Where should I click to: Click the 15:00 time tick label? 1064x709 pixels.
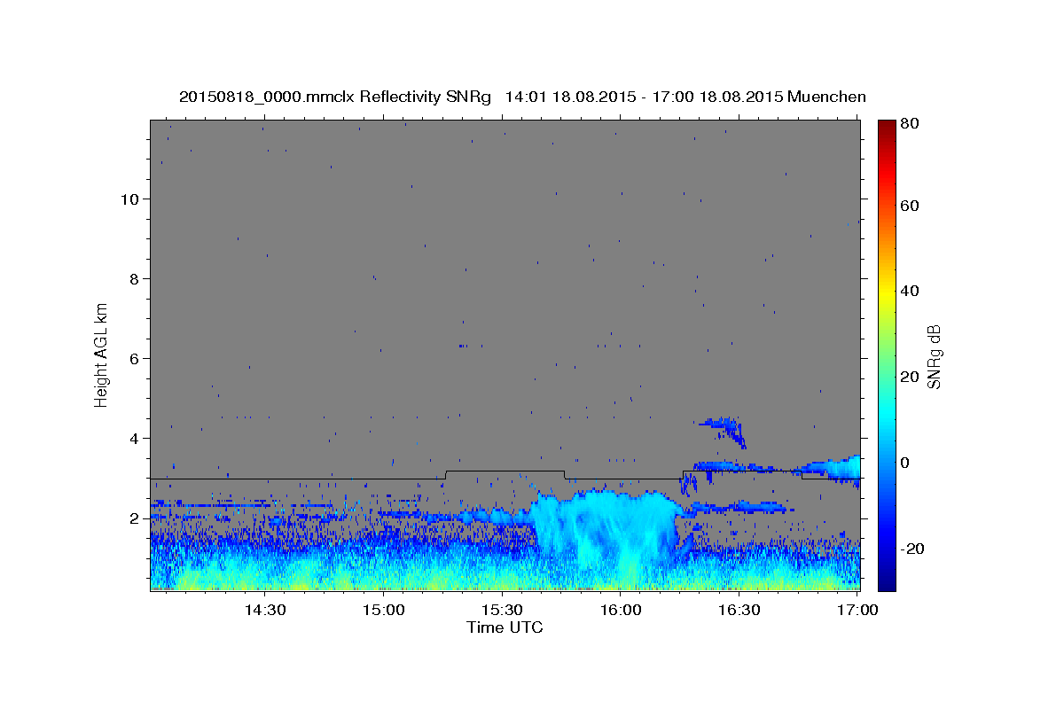[x=383, y=611]
